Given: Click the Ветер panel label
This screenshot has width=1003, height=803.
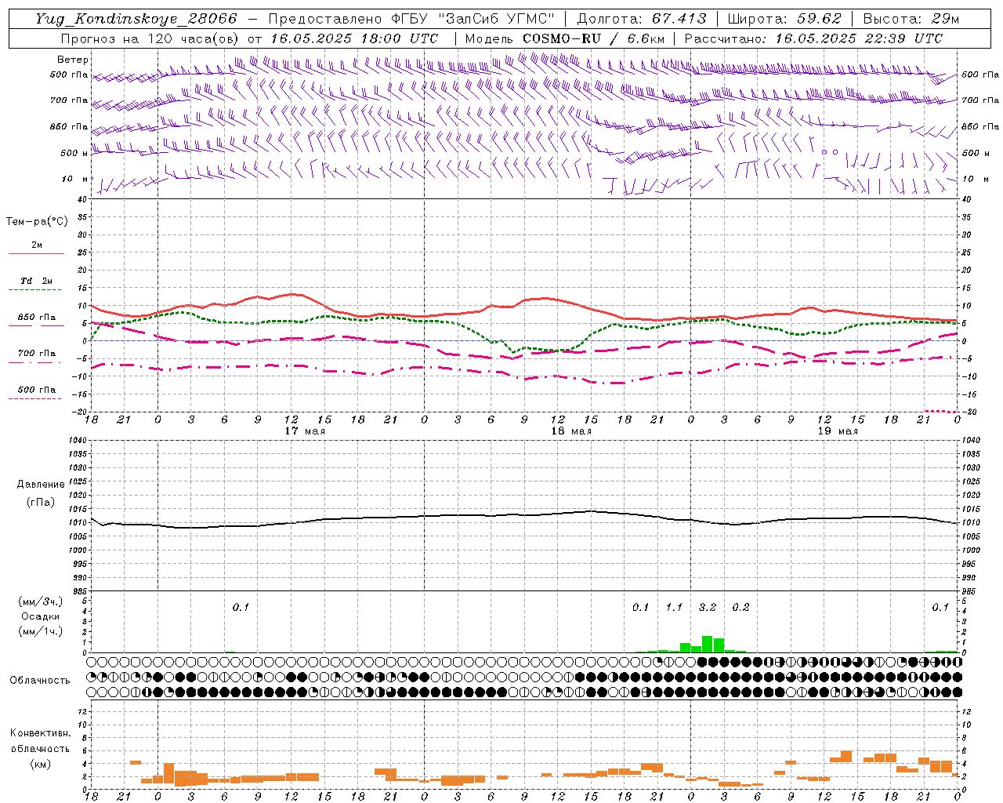Looking at the screenshot, I should (x=73, y=60).
